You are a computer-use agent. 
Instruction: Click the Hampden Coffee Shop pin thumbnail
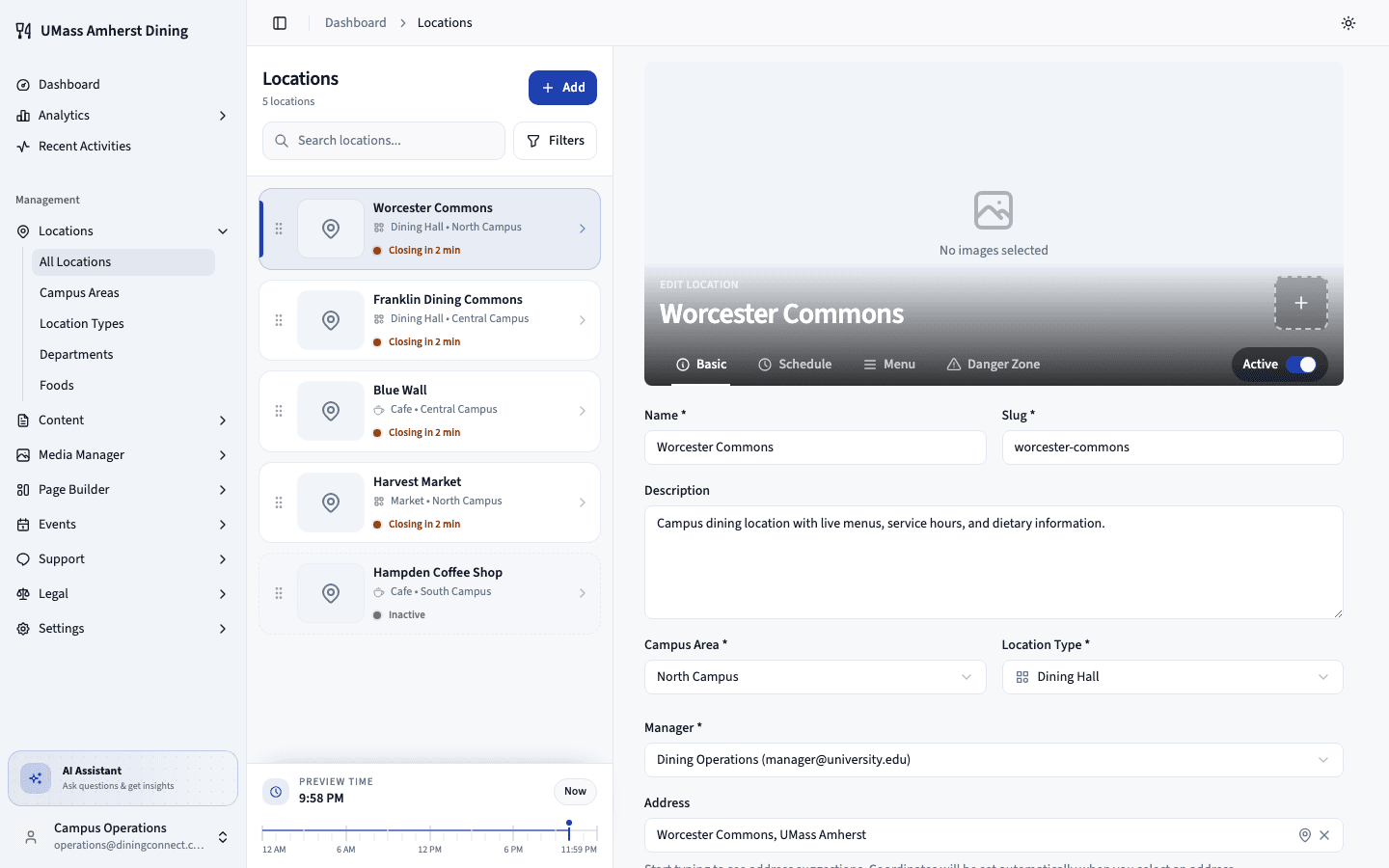click(x=331, y=593)
